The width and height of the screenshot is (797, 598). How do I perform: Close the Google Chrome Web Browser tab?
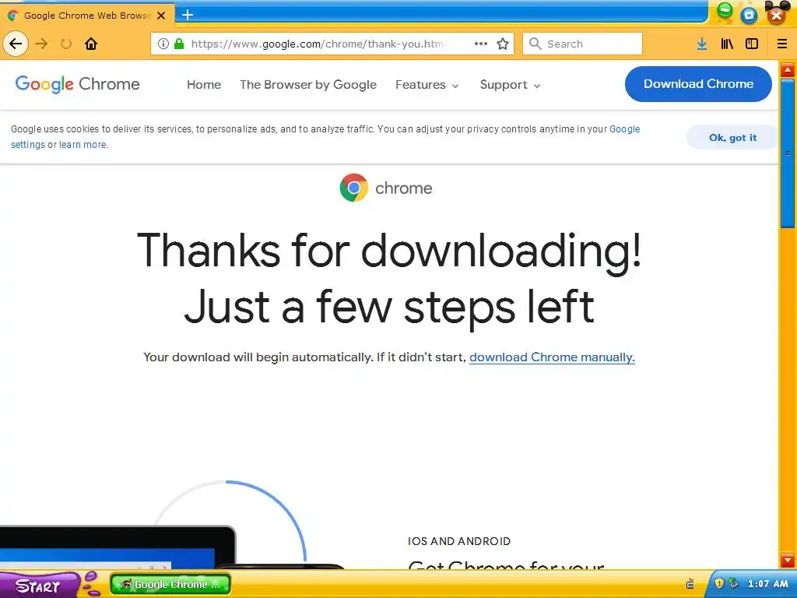click(x=161, y=16)
